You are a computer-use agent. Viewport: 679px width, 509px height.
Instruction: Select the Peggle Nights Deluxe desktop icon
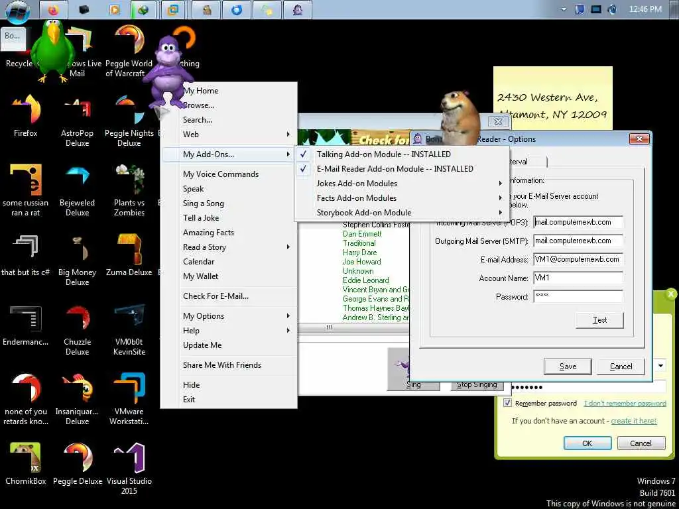pyautogui.click(x=129, y=121)
